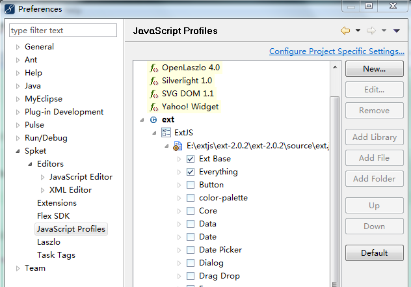The height and width of the screenshot is (287, 411).
Task: Click the OpenLaszlo 4.0 profile icon
Action: [x=154, y=68]
